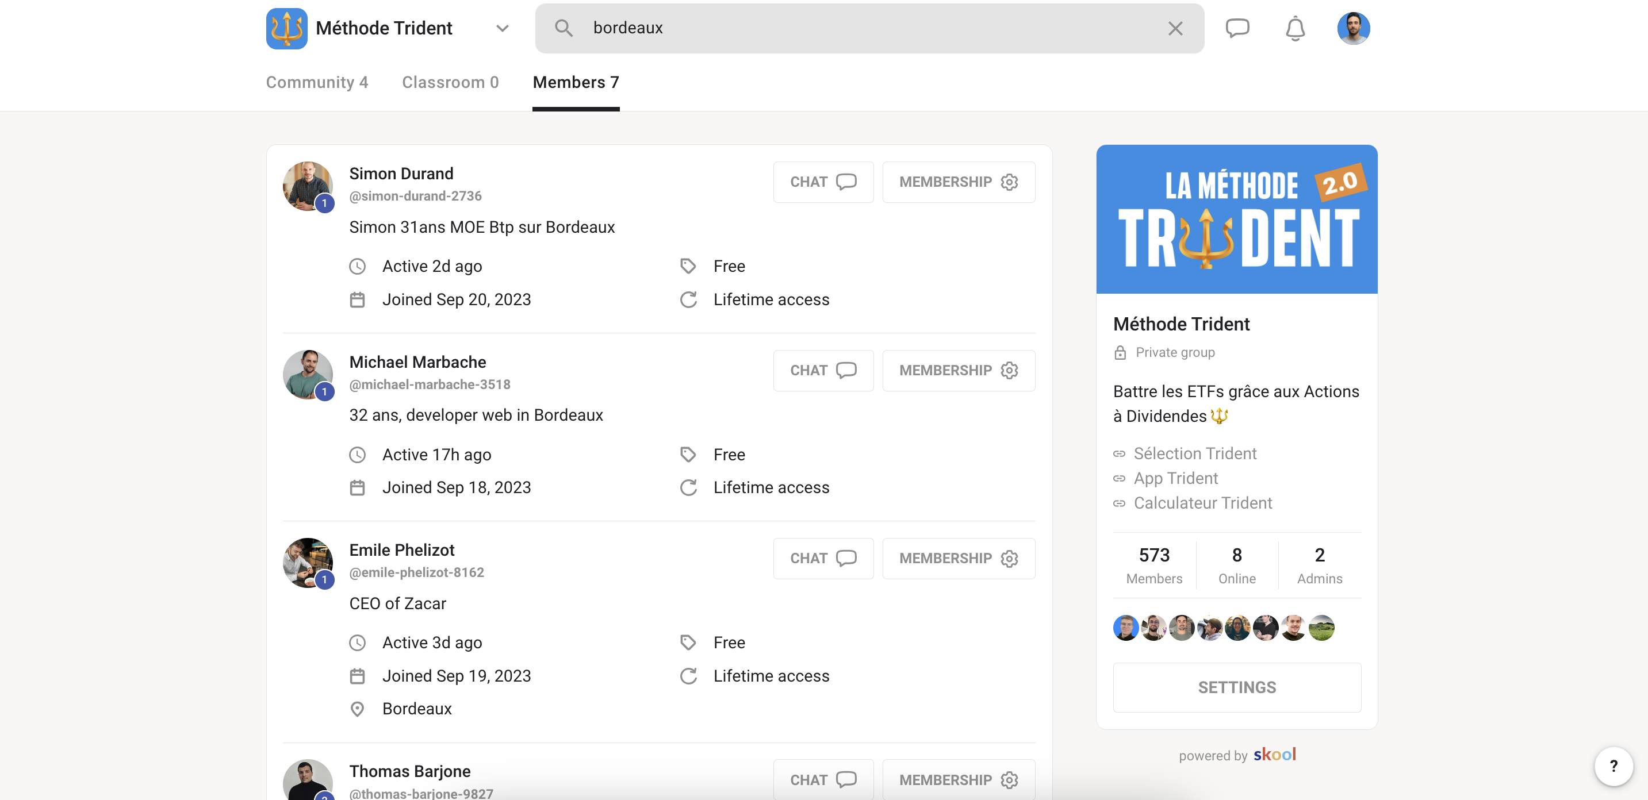This screenshot has width=1648, height=800.
Task: Click the @emile-phelizot-8162 handle
Action: pyautogui.click(x=416, y=572)
